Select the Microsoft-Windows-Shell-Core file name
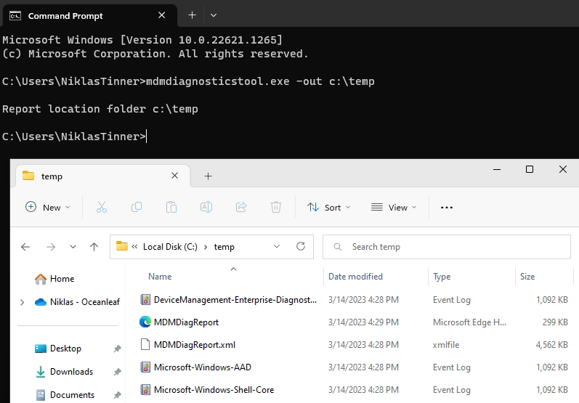The image size is (579, 403). 214,390
